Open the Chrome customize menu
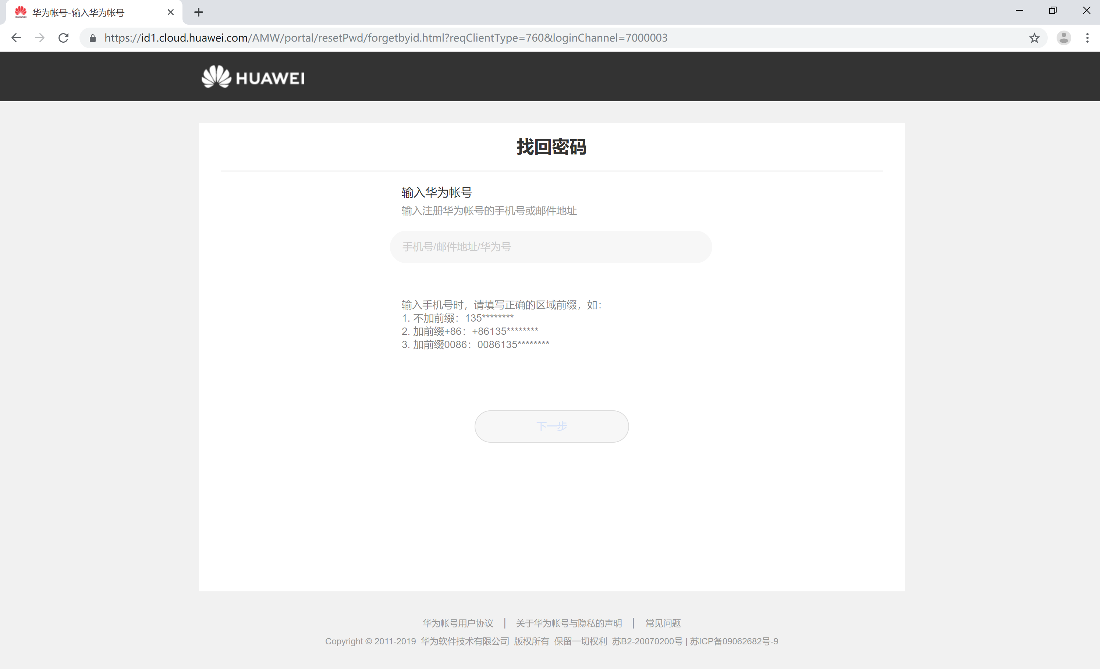1100x669 pixels. (x=1088, y=38)
